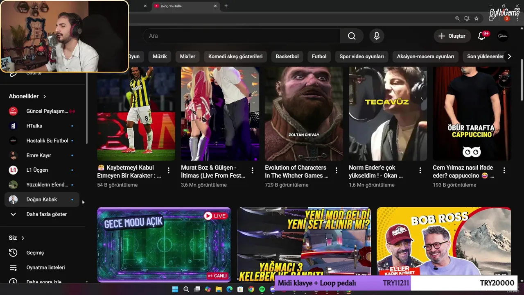
Task: Open the Zoltan Chivay Witcher short thumbnail
Action: pos(304,114)
